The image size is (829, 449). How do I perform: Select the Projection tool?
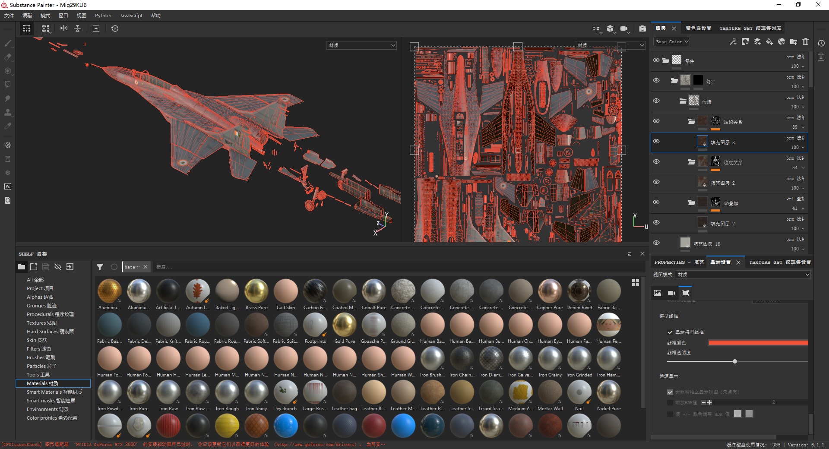tap(8, 71)
